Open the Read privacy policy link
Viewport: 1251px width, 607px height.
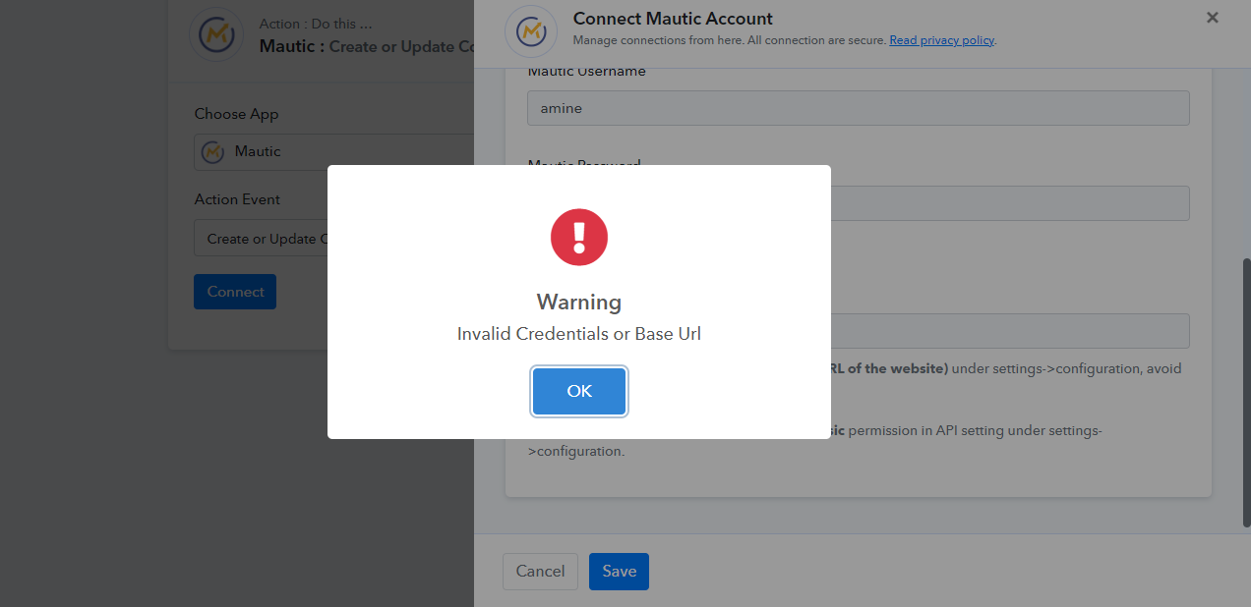[x=942, y=40]
